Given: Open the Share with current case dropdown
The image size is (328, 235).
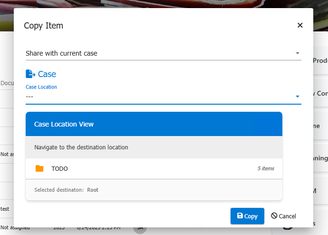Looking at the screenshot, I should [164, 53].
